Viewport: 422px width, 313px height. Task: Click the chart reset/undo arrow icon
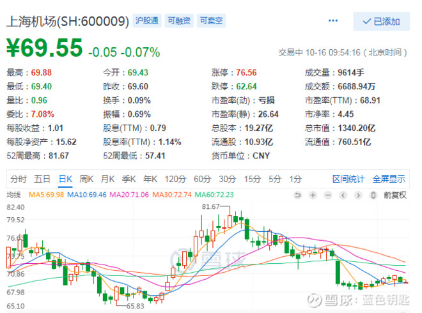(297, 195)
